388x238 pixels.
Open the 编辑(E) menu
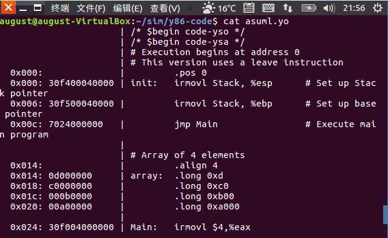pyautogui.click(x=128, y=8)
